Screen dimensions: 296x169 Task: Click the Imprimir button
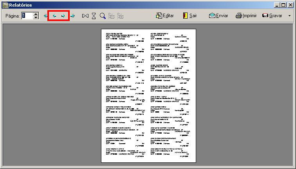pos(246,16)
